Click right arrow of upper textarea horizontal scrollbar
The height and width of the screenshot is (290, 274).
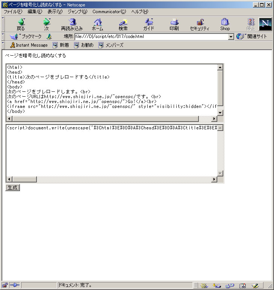(214, 119)
